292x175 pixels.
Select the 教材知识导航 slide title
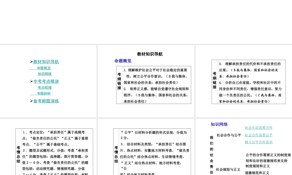click(150, 54)
